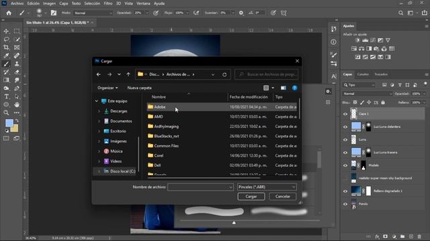Image resolution: width=430 pixels, height=241 pixels.
Task: Open address bar history dropdown
Action: click(213, 74)
